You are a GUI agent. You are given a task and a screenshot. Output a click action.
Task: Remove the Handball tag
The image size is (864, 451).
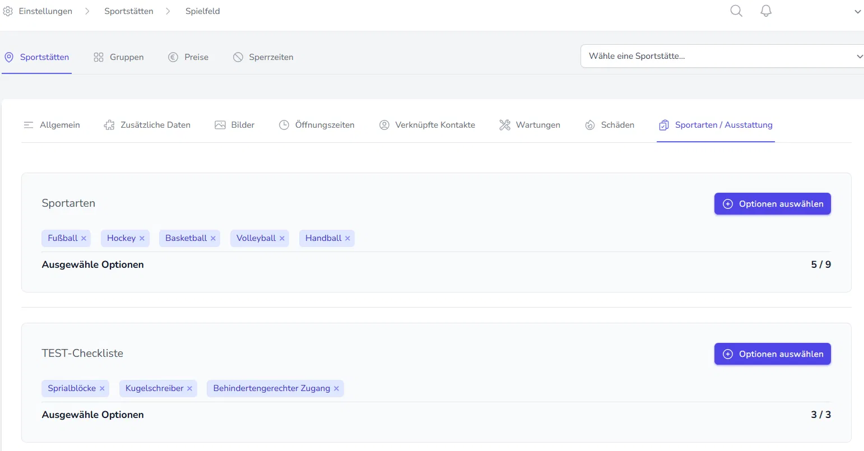[347, 239]
